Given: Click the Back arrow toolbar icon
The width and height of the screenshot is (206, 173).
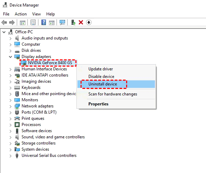Looking at the screenshot, I should tap(4, 22).
